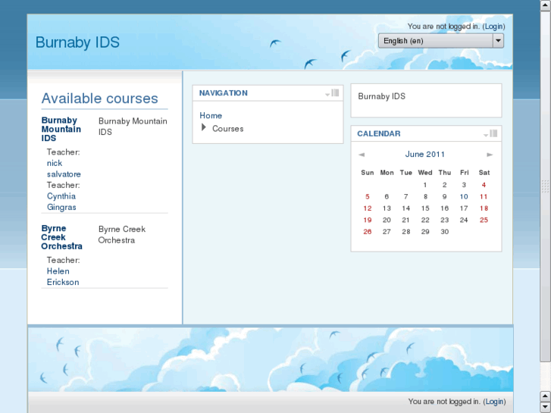This screenshot has width=551, height=413.
Task: Select June 10 in the calendar
Action: pos(464,197)
